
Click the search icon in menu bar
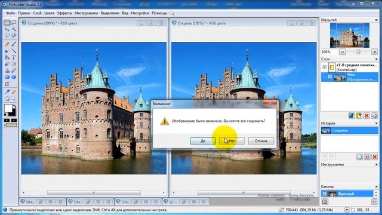pos(172,13)
